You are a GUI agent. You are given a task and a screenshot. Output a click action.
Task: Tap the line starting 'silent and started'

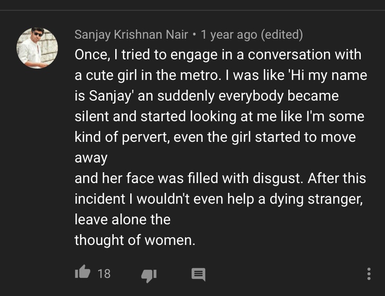[220, 117]
